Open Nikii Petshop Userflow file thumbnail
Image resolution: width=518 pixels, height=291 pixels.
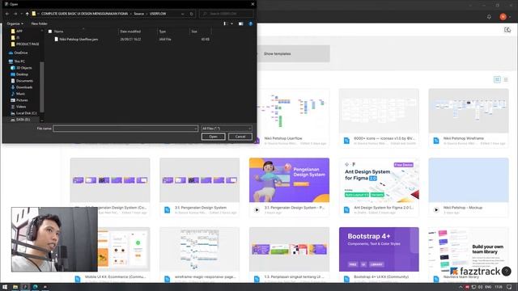(x=293, y=111)
